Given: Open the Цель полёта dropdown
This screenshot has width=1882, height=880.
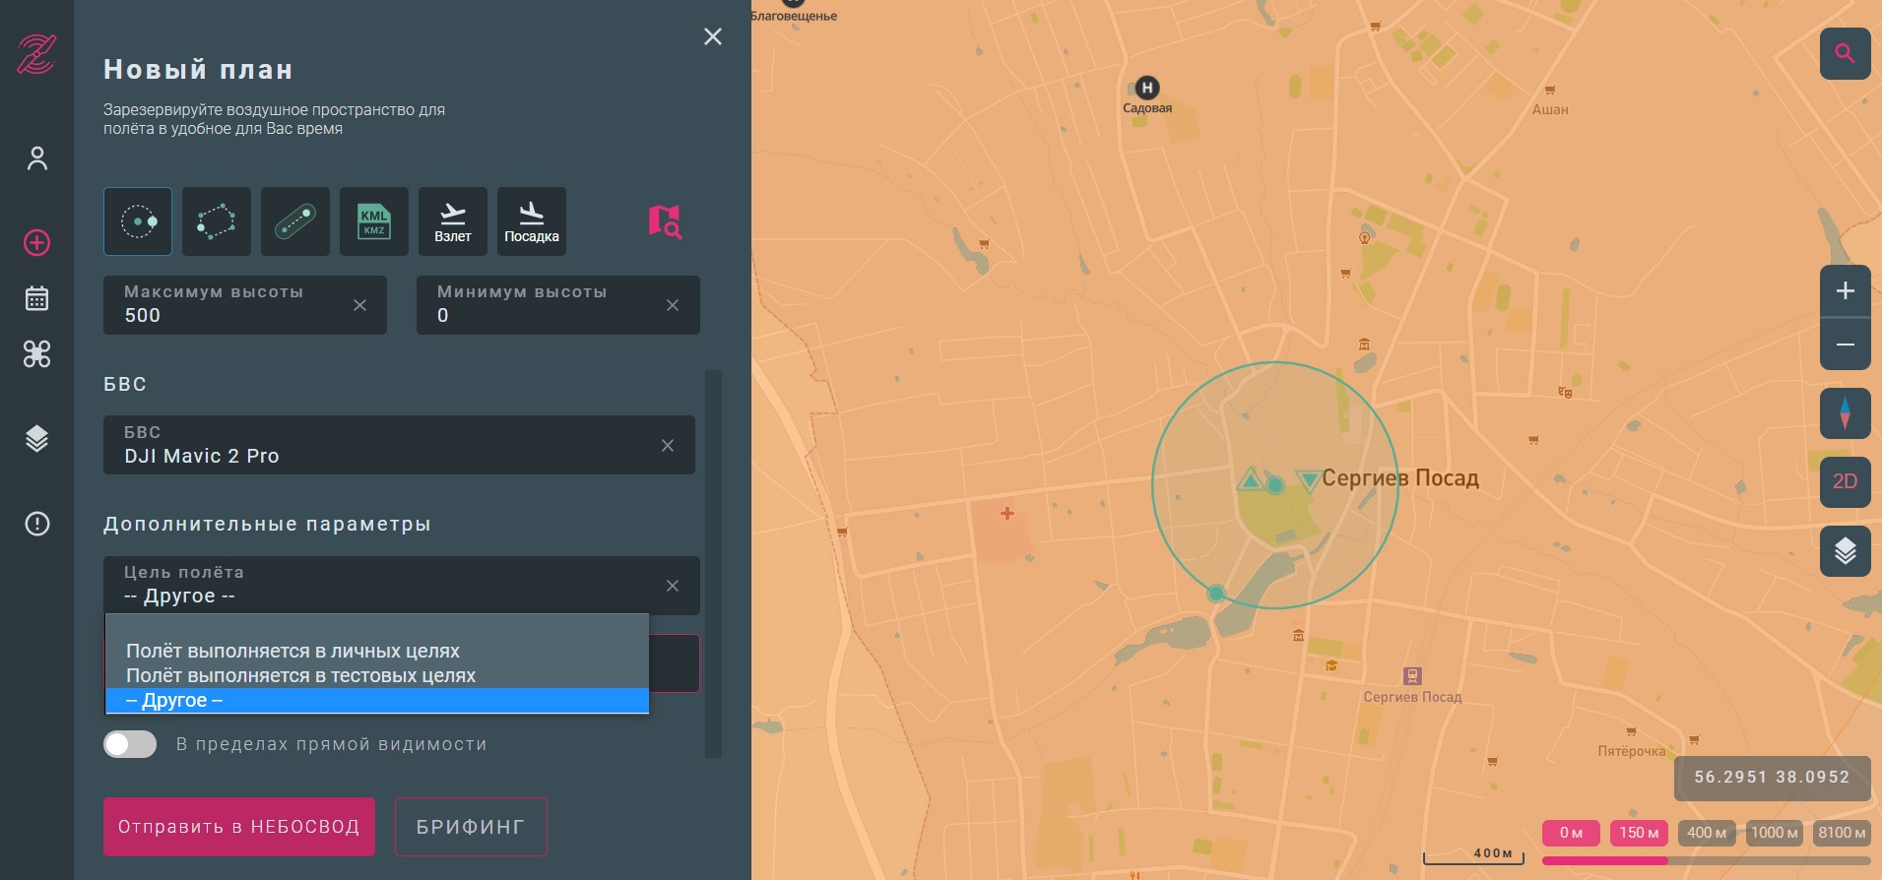Looking at the screenshot, I should tap(402, 586).
